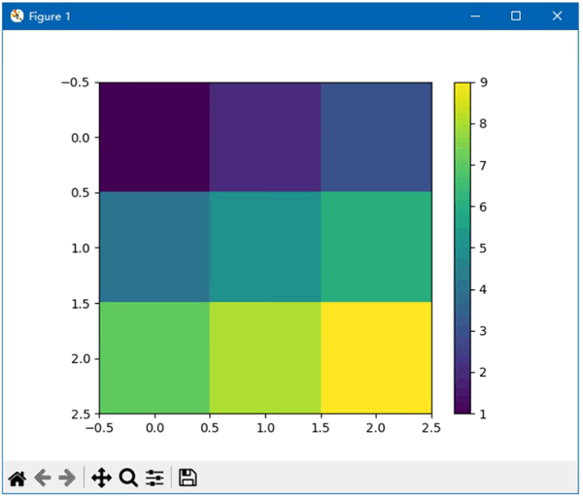Open Configure subplots sliders icon
583x496 pixels.
(x=154, y=478)
